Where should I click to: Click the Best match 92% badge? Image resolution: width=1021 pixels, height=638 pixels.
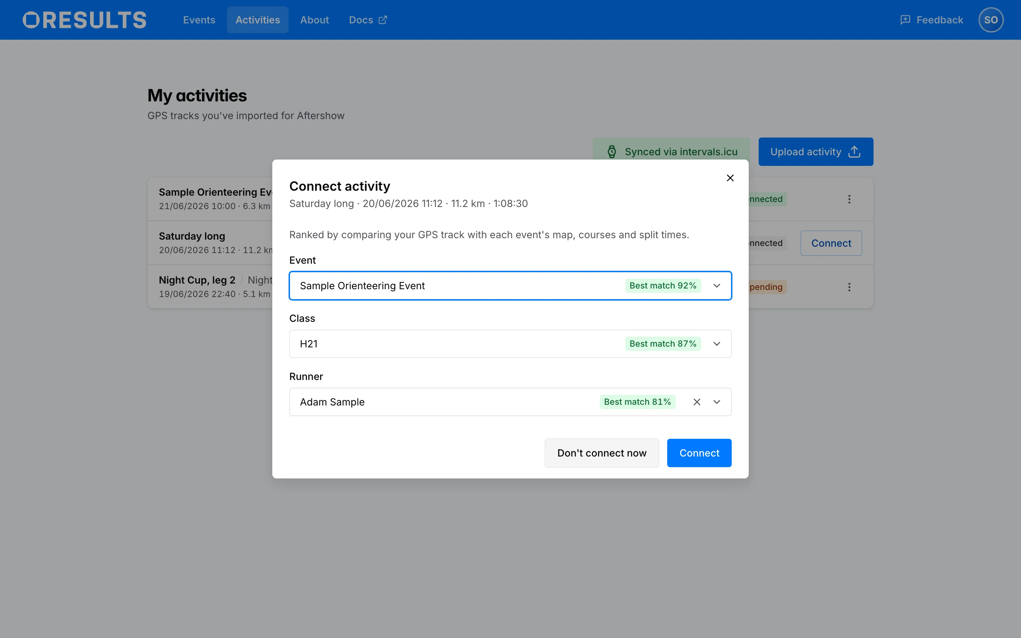click(663, 286)
